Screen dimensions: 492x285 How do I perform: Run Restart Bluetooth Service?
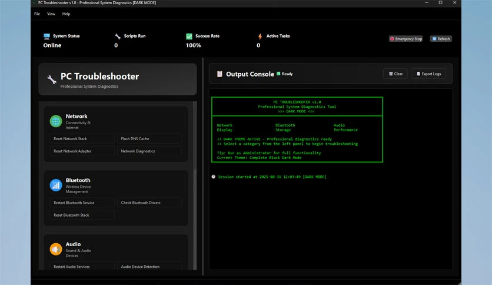(82, 203)
